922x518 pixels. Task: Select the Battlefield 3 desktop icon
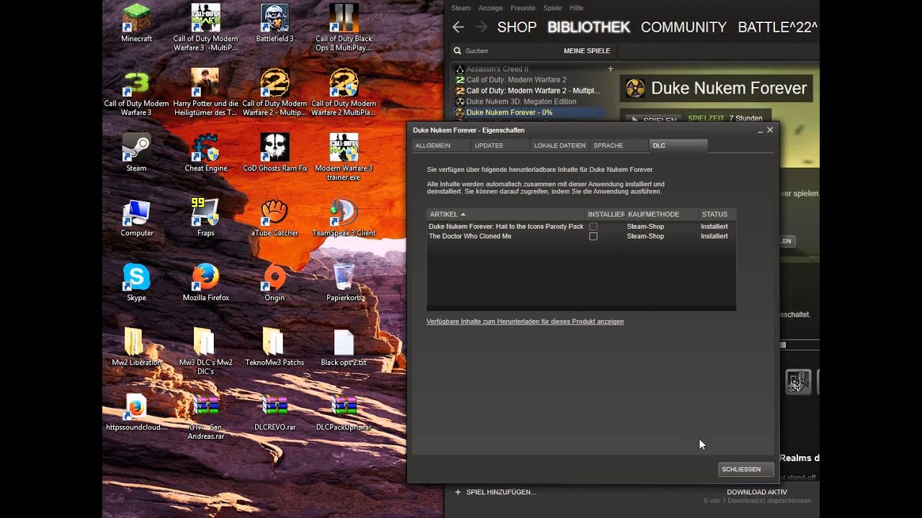coord(274,24)
